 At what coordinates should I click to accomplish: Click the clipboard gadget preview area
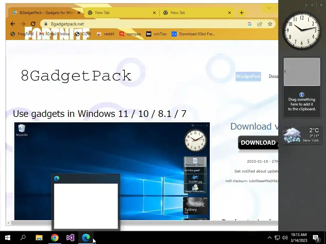point(302,72)
